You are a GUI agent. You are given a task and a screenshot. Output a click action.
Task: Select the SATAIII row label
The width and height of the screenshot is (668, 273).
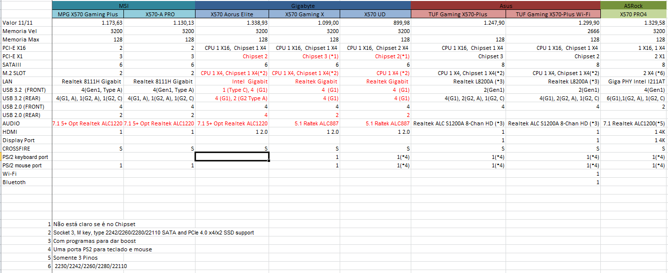[26, 65]
